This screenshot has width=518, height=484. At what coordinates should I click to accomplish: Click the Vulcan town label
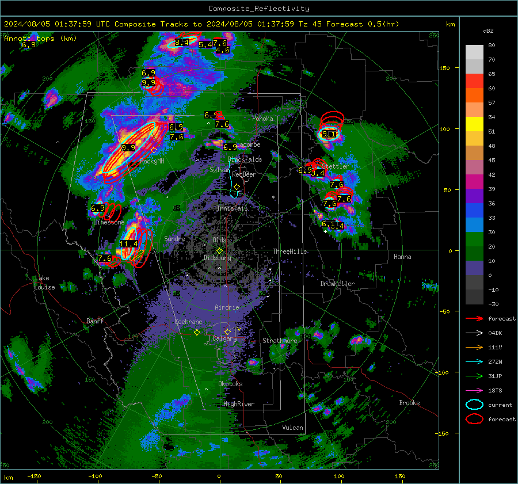[x=292, y=428]
